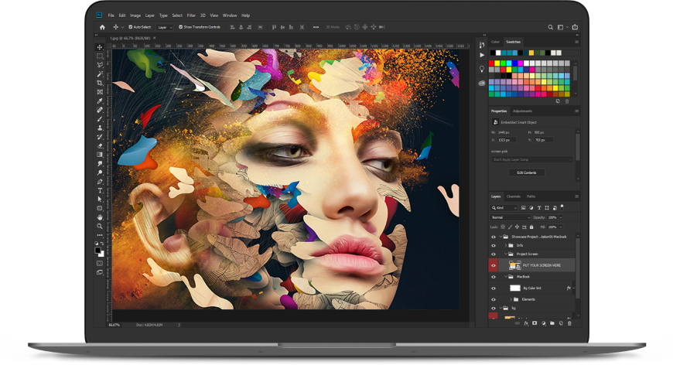Open the Opacity slider dropdown arrow
Image resolution: width=673 pixels, height=365 pixels.
(x=561, y=217)
